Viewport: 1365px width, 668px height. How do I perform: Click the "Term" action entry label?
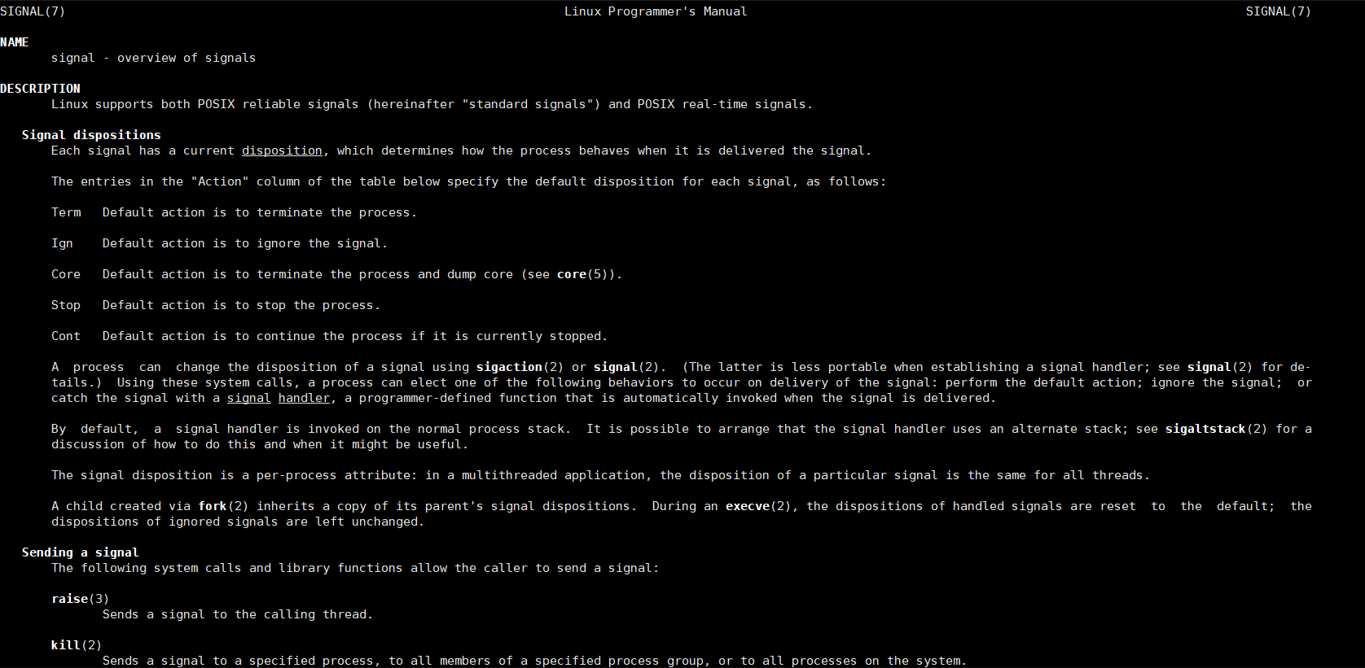66,212
